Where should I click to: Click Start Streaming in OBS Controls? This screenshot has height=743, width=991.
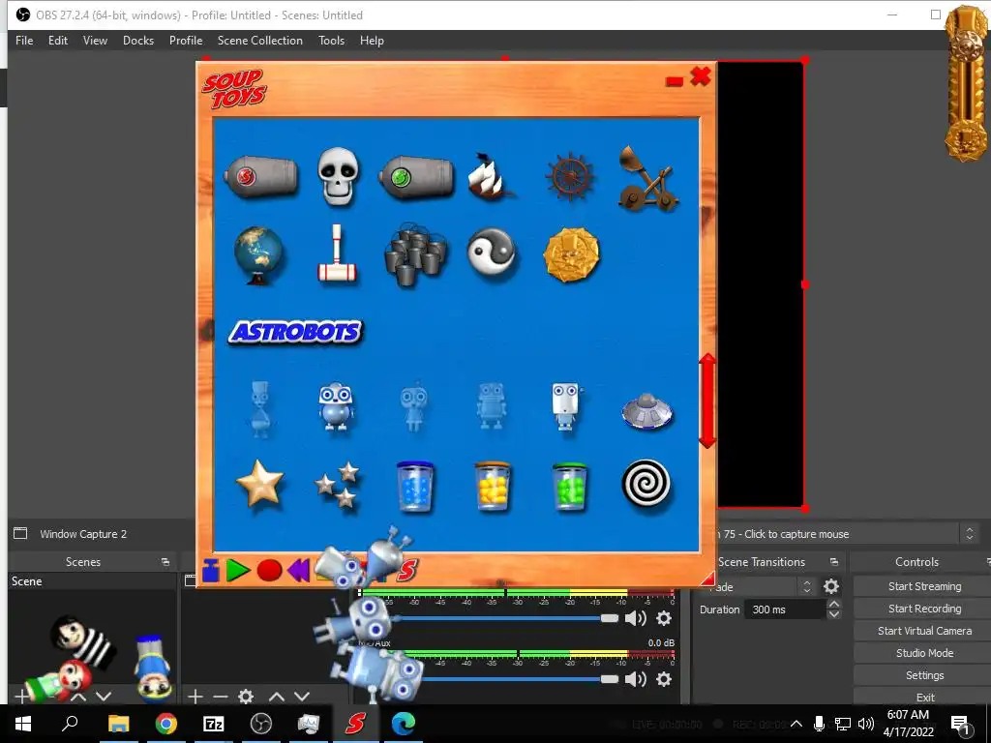click(924, 586)
